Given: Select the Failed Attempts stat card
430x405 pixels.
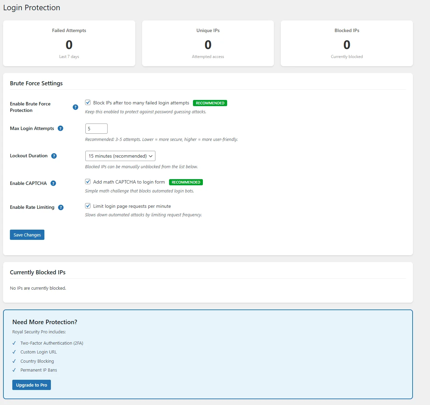Looking at the screenshot, I should (x=69, y=43).
